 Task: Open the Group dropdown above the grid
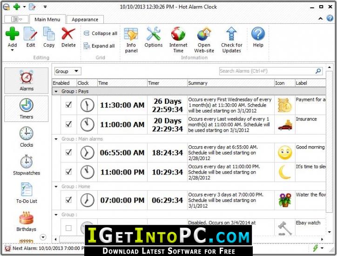point(67,71)
